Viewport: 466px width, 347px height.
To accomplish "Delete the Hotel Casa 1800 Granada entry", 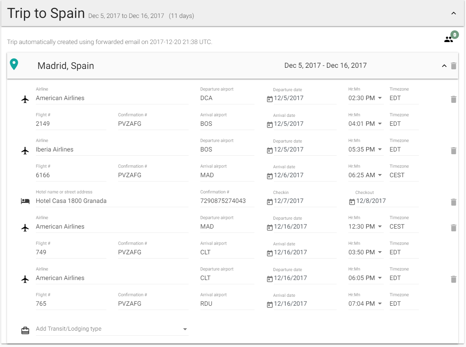I will coord(454,202).
